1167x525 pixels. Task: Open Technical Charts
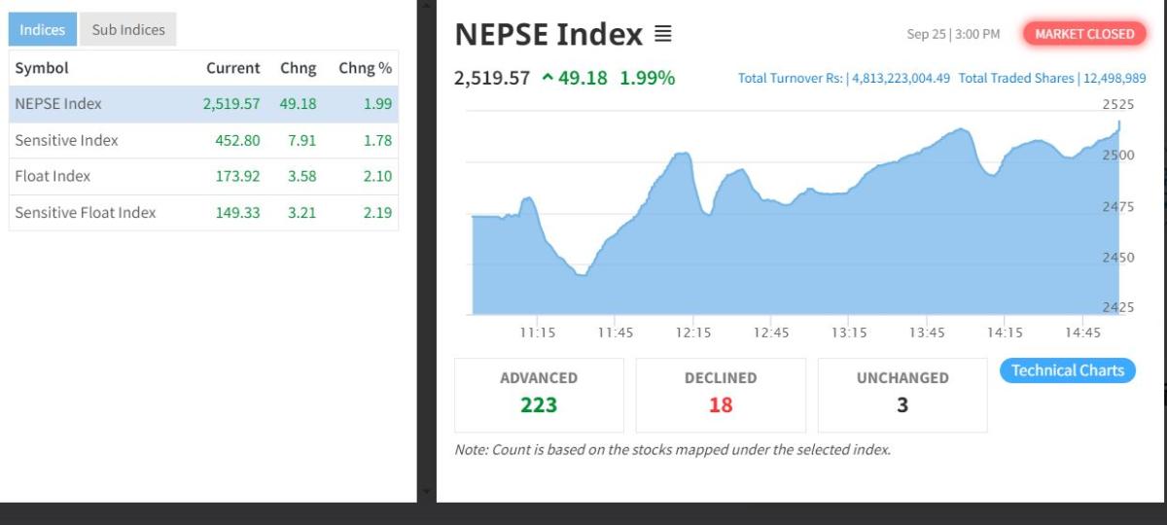click(x=1067, y=370)
